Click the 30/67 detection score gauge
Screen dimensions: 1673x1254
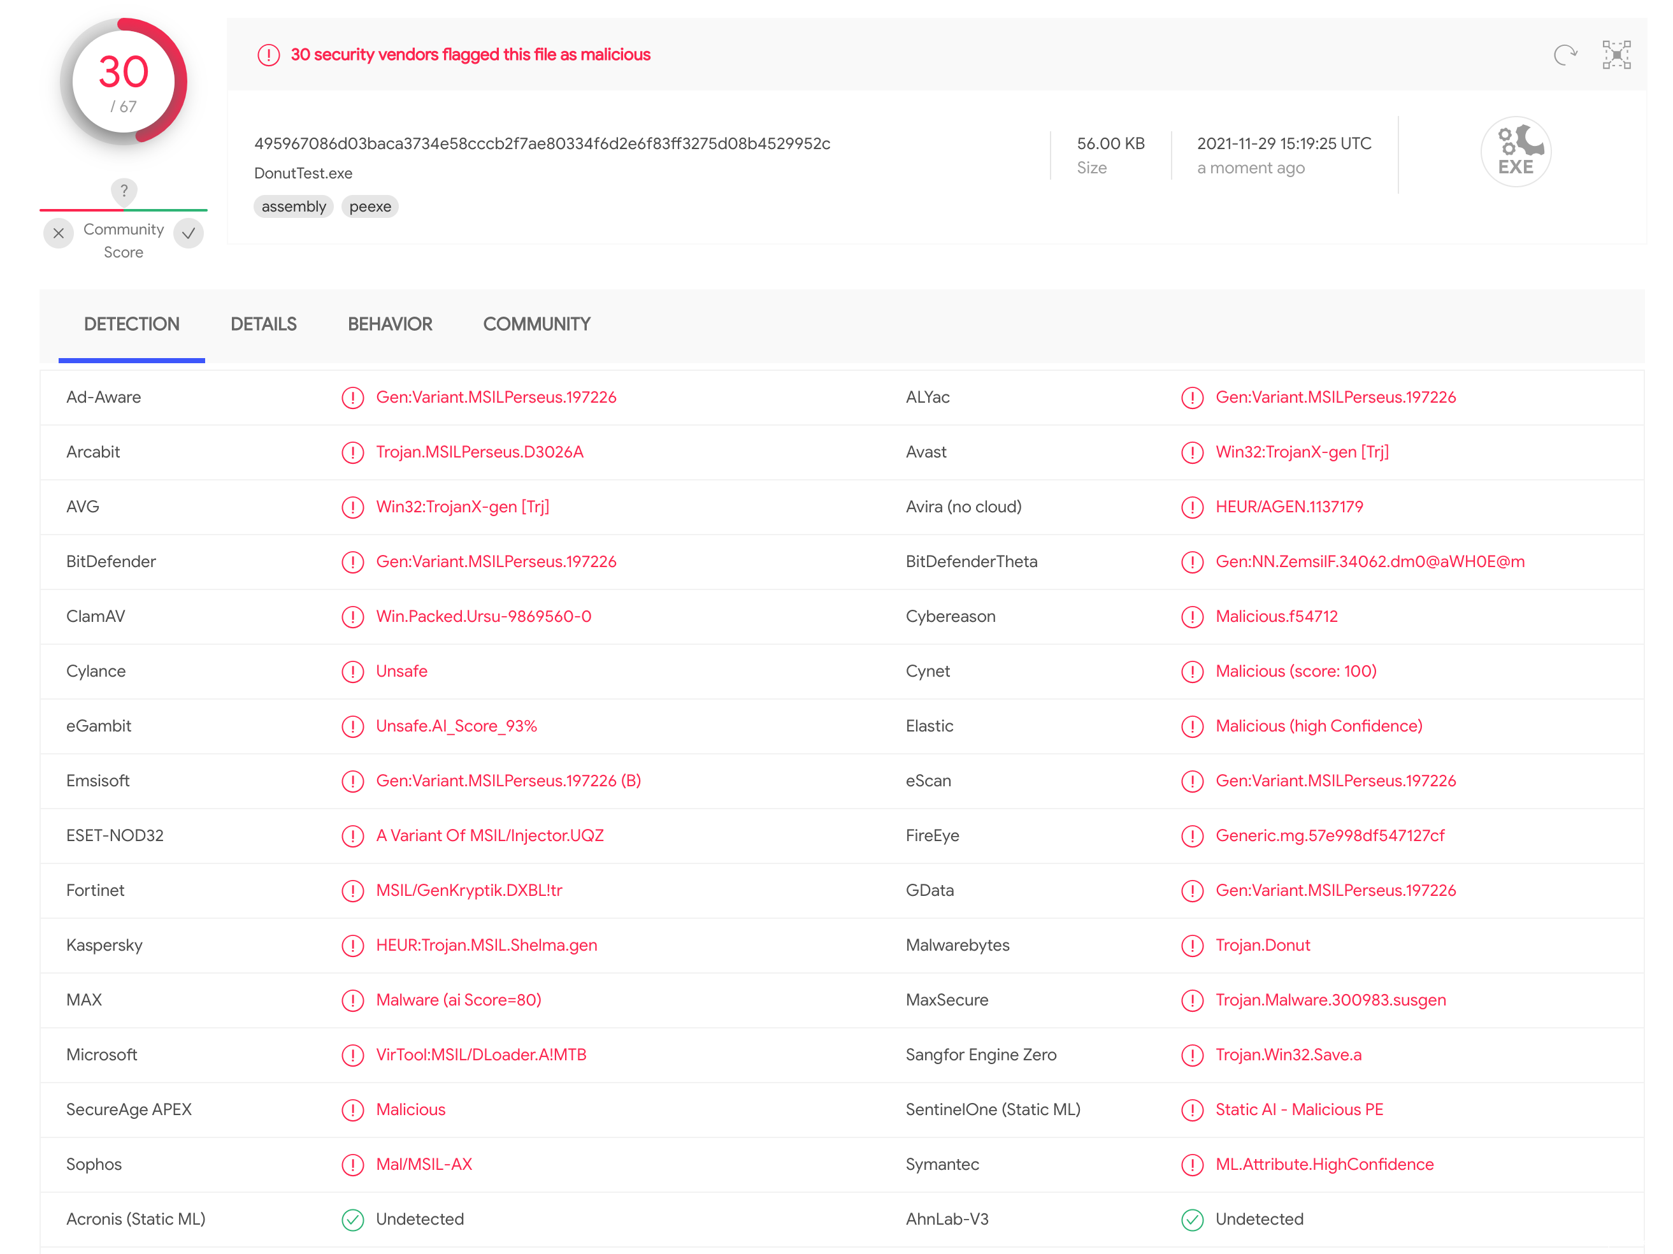point(124,82)
